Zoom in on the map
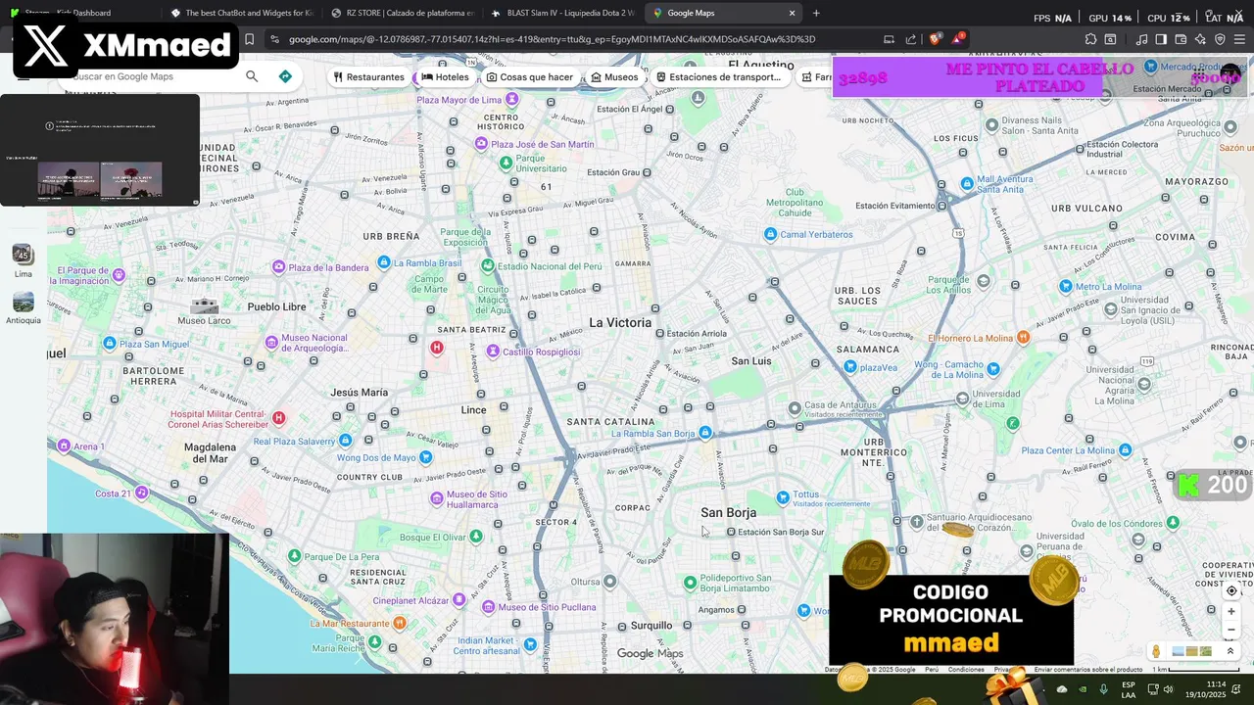This screenshot has width=1254, height=705. tap(1231, 612)
